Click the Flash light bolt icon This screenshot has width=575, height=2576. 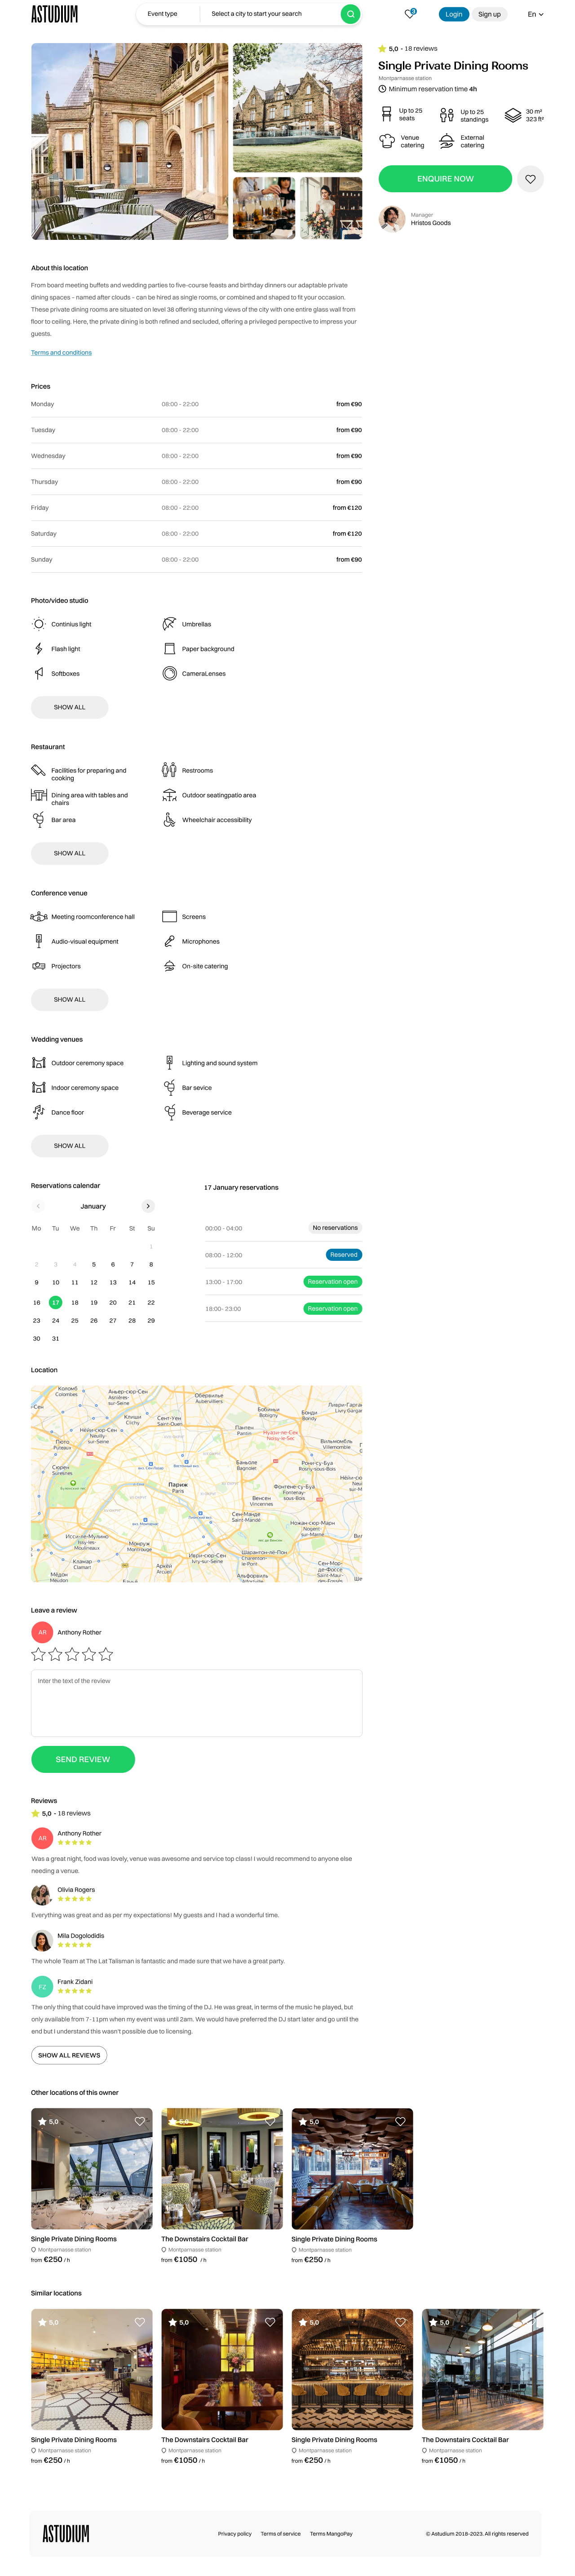click(x=39, y=649)
